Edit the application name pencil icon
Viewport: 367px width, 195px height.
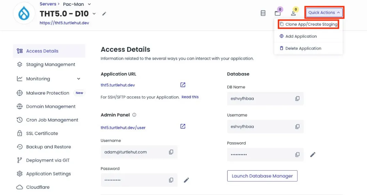tap(104, 14)
